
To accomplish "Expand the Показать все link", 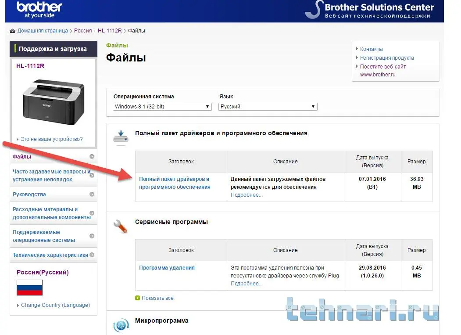I will coord(157,298).
